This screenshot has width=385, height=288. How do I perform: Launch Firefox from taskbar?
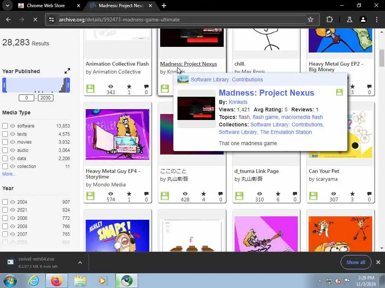click(x=56, y=280)
